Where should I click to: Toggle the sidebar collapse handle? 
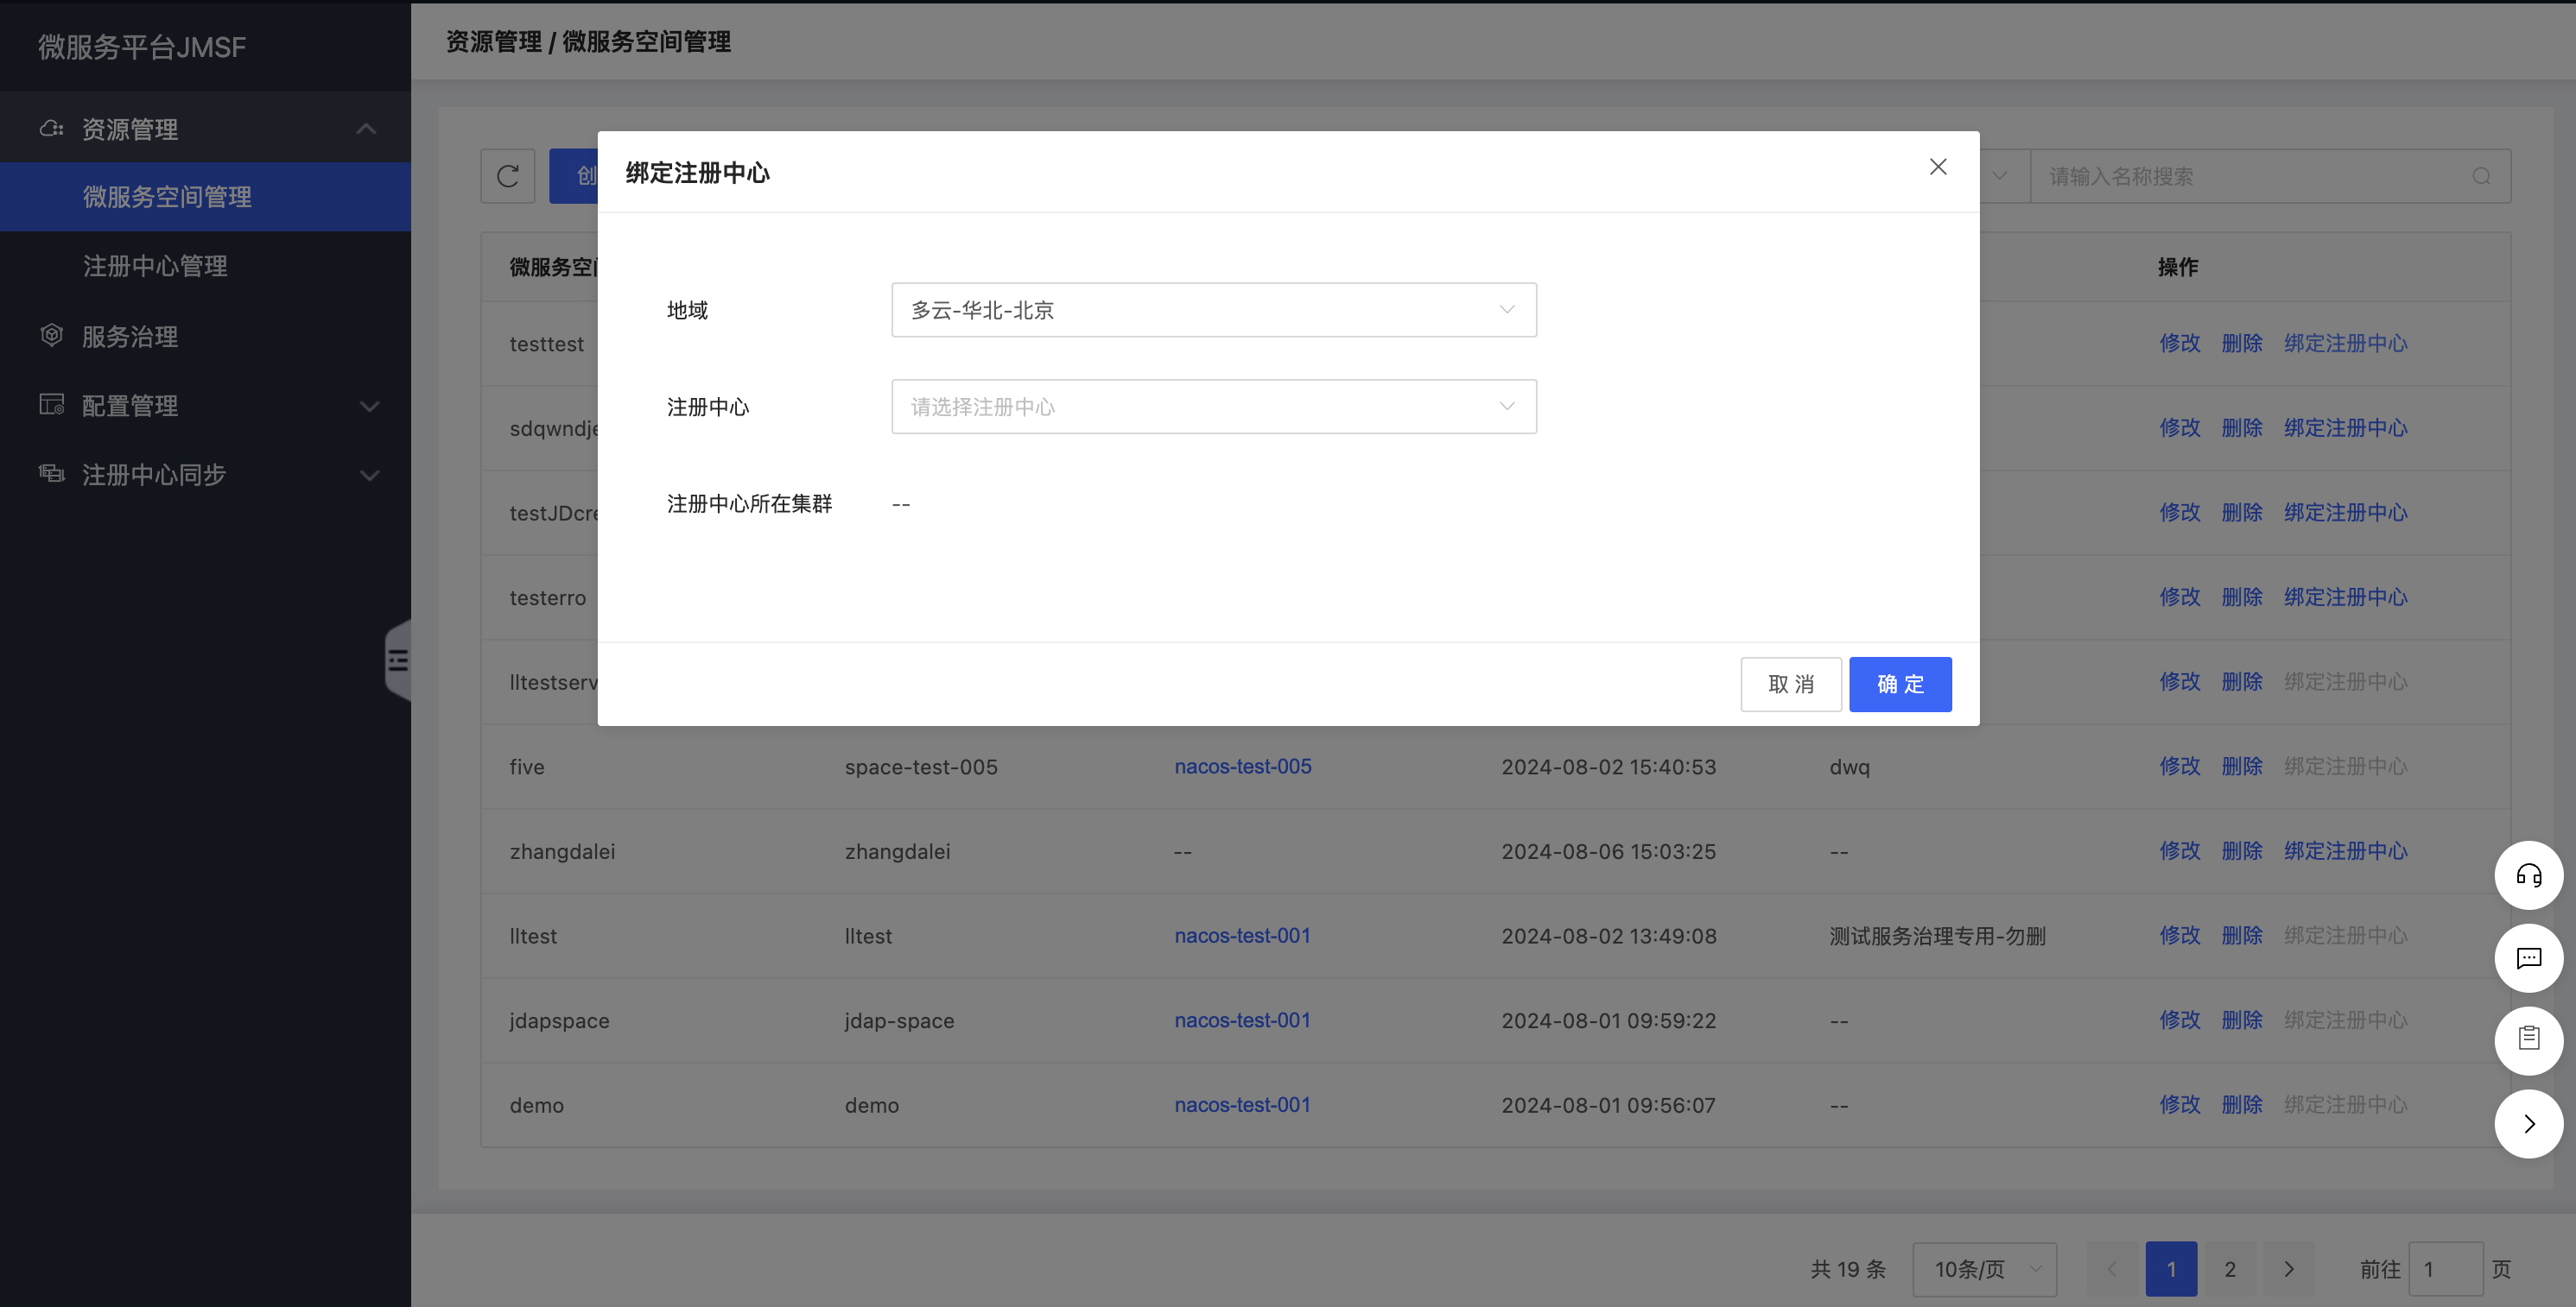tap(398, 660)
